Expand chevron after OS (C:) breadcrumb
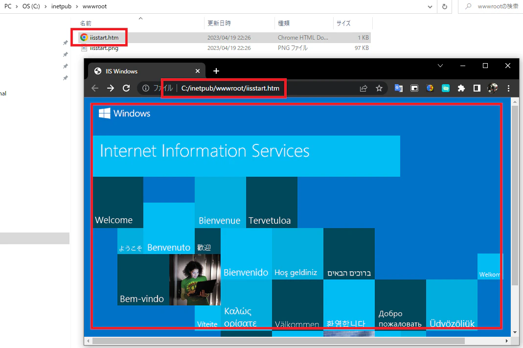The width and height of the screenshot is (523, 348). (x=45, y=6)
